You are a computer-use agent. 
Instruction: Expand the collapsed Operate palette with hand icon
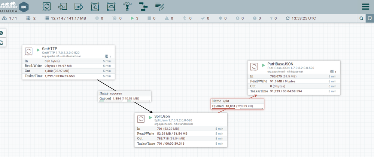1,42
